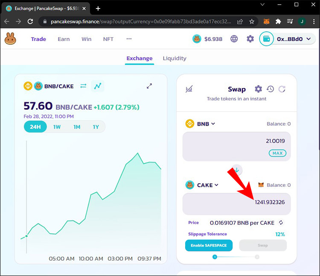Select the 24H chart range
The image size is (320, 276).
35,127
